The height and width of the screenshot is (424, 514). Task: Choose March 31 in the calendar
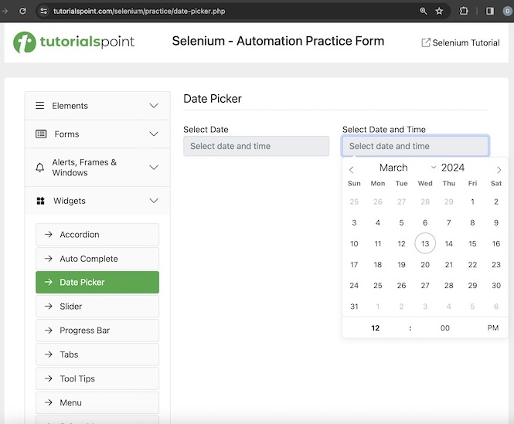click(x=354, y=307)
